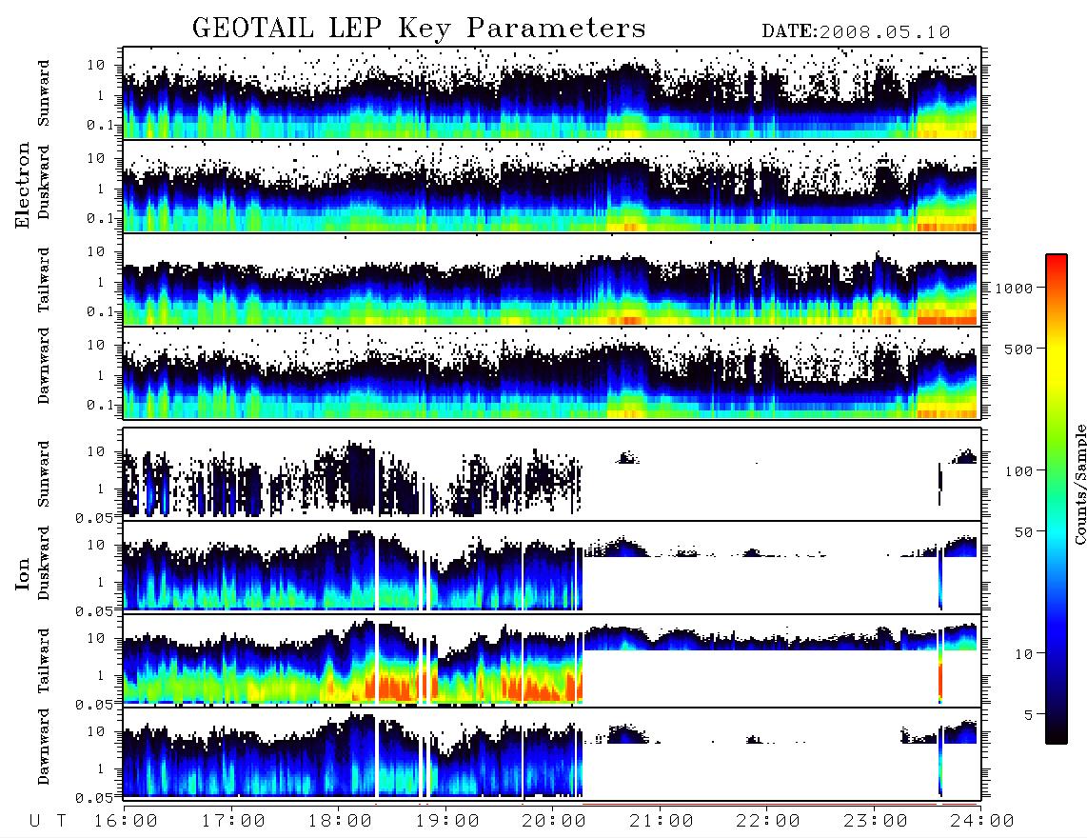Screen dimensions: 1087x838
Task: Click the 0.1 tick of Electron Duskward axis
Action: coord(101,218)
